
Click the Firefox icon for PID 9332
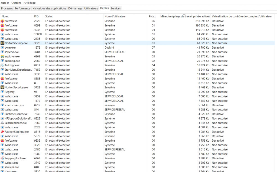2,141
